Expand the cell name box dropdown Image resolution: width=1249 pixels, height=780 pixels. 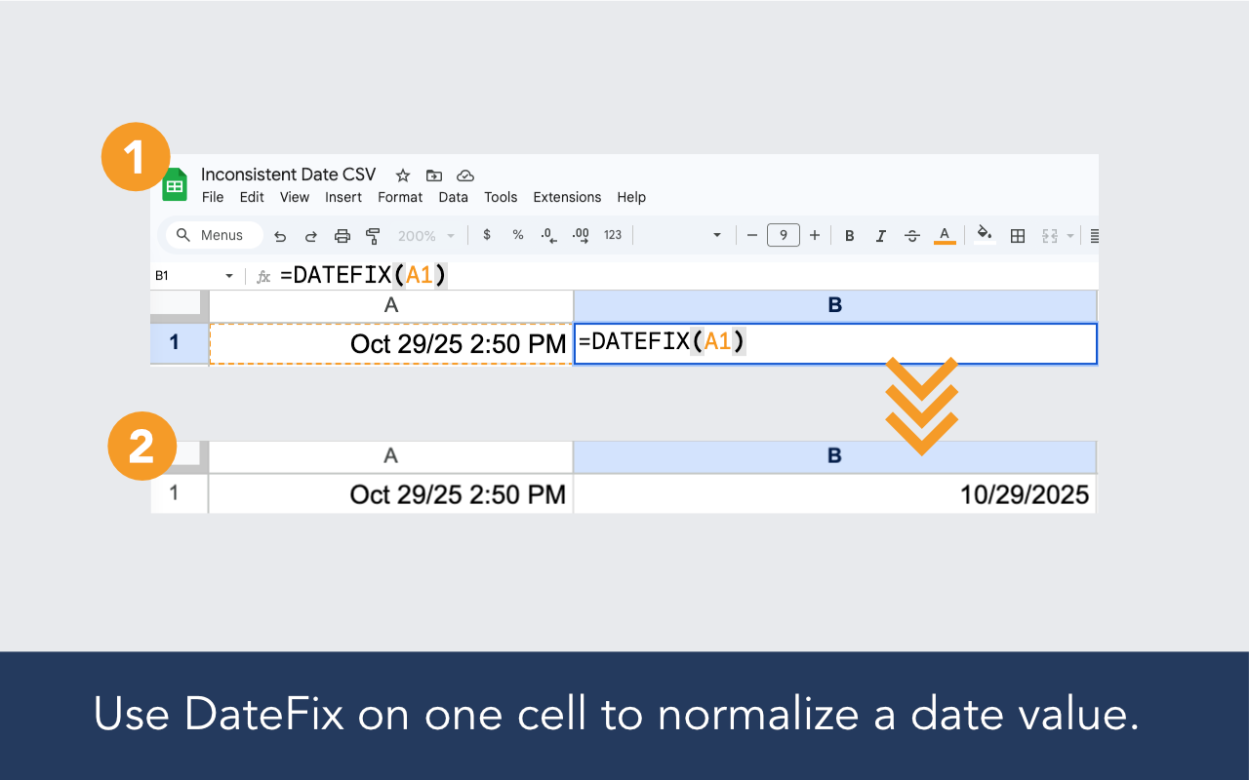coord(229,275)
